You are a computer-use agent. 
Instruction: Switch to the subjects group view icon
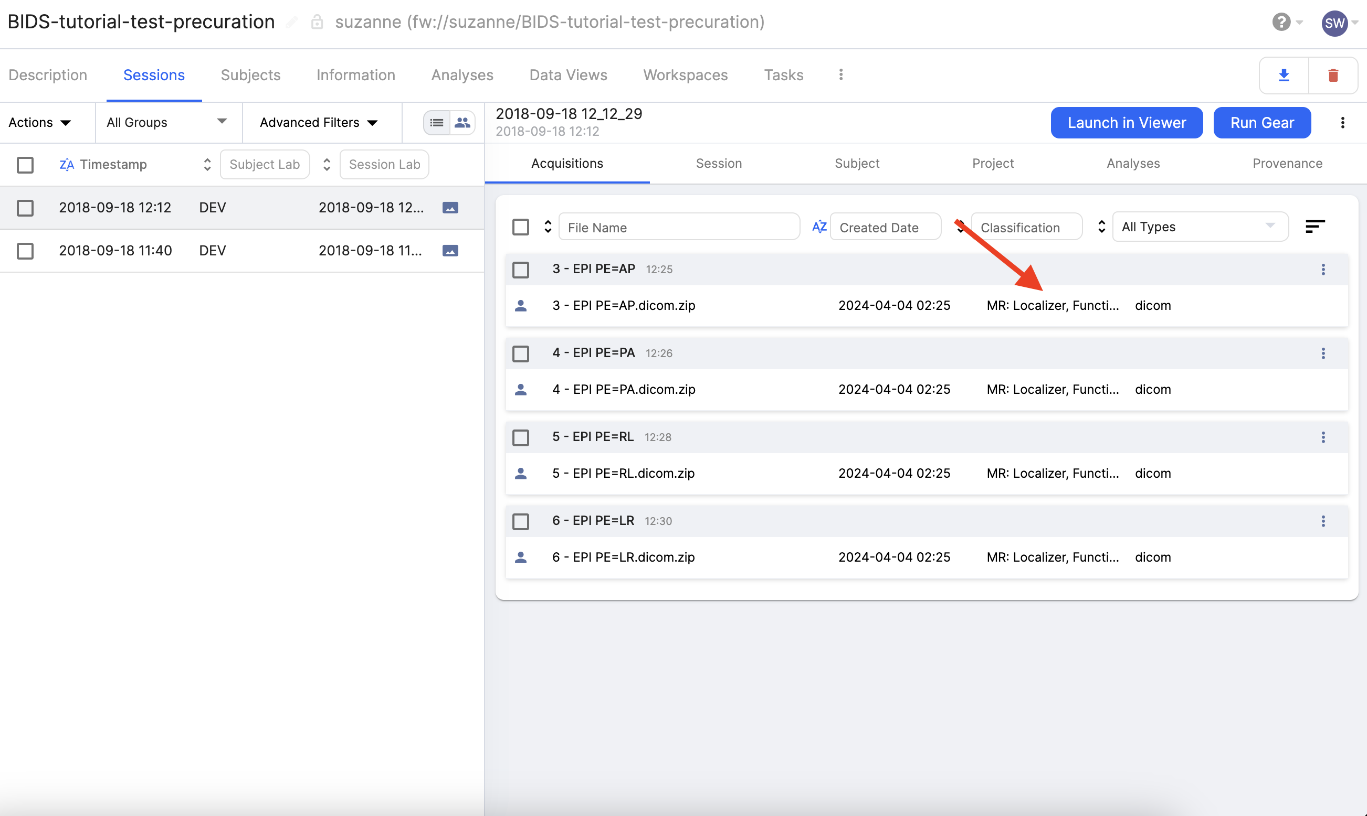(x=462, y=122)
